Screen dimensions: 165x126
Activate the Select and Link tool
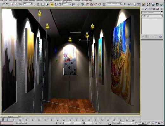tap(12, 4)
